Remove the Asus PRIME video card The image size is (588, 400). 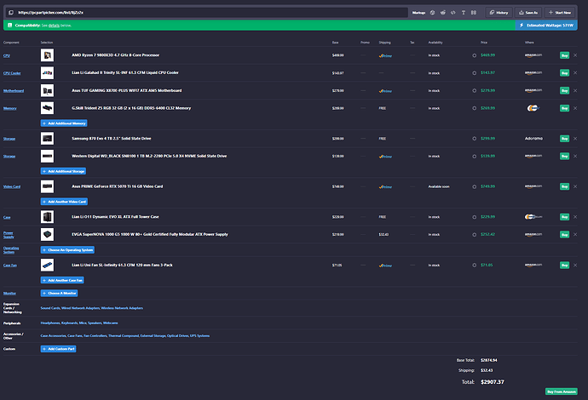(x=575, y=186)
